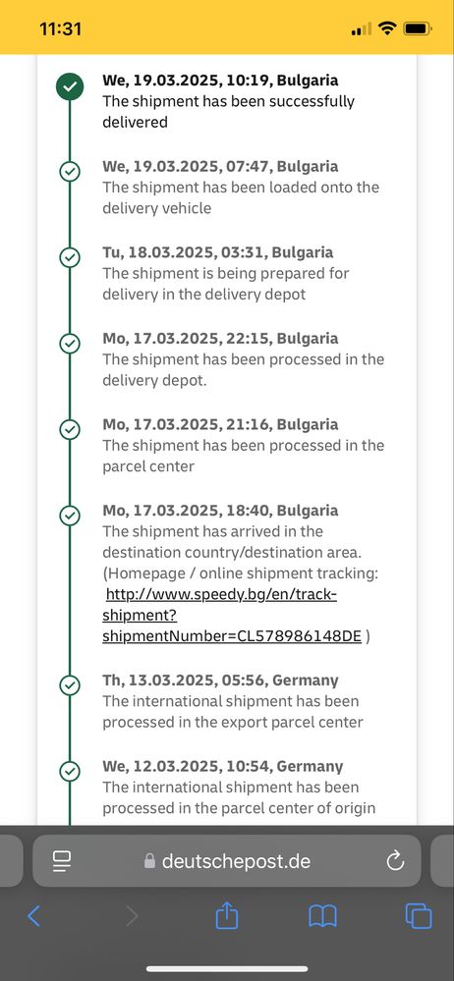Select the 22:15 delivery depot checkpoint marker
The image size is (454, 981).
coord(70,344)
